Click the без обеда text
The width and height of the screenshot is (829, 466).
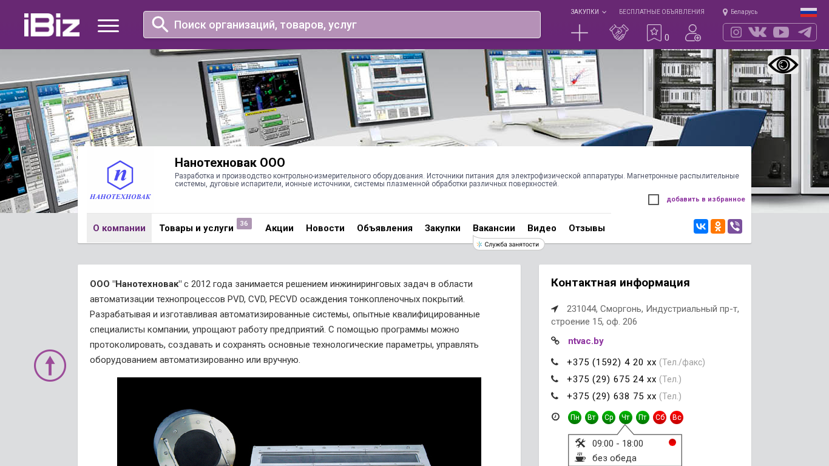(x=614, y=458)
